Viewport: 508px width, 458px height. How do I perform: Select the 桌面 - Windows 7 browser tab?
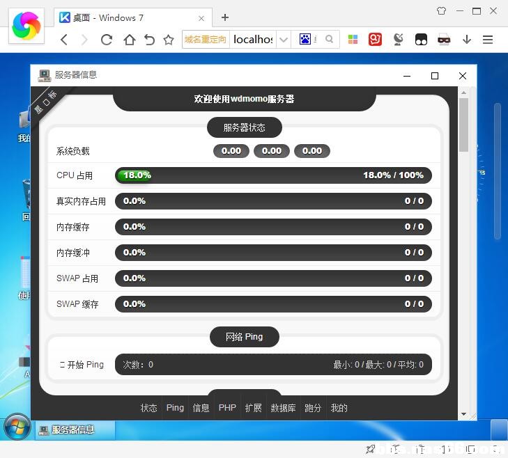(133, 18)
